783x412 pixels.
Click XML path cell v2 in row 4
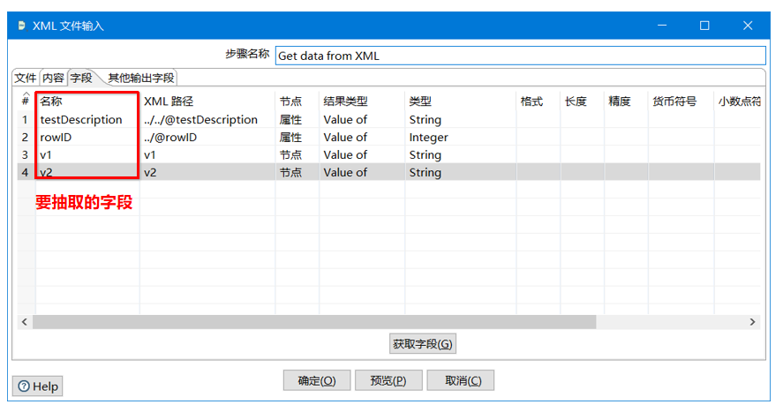207,173
